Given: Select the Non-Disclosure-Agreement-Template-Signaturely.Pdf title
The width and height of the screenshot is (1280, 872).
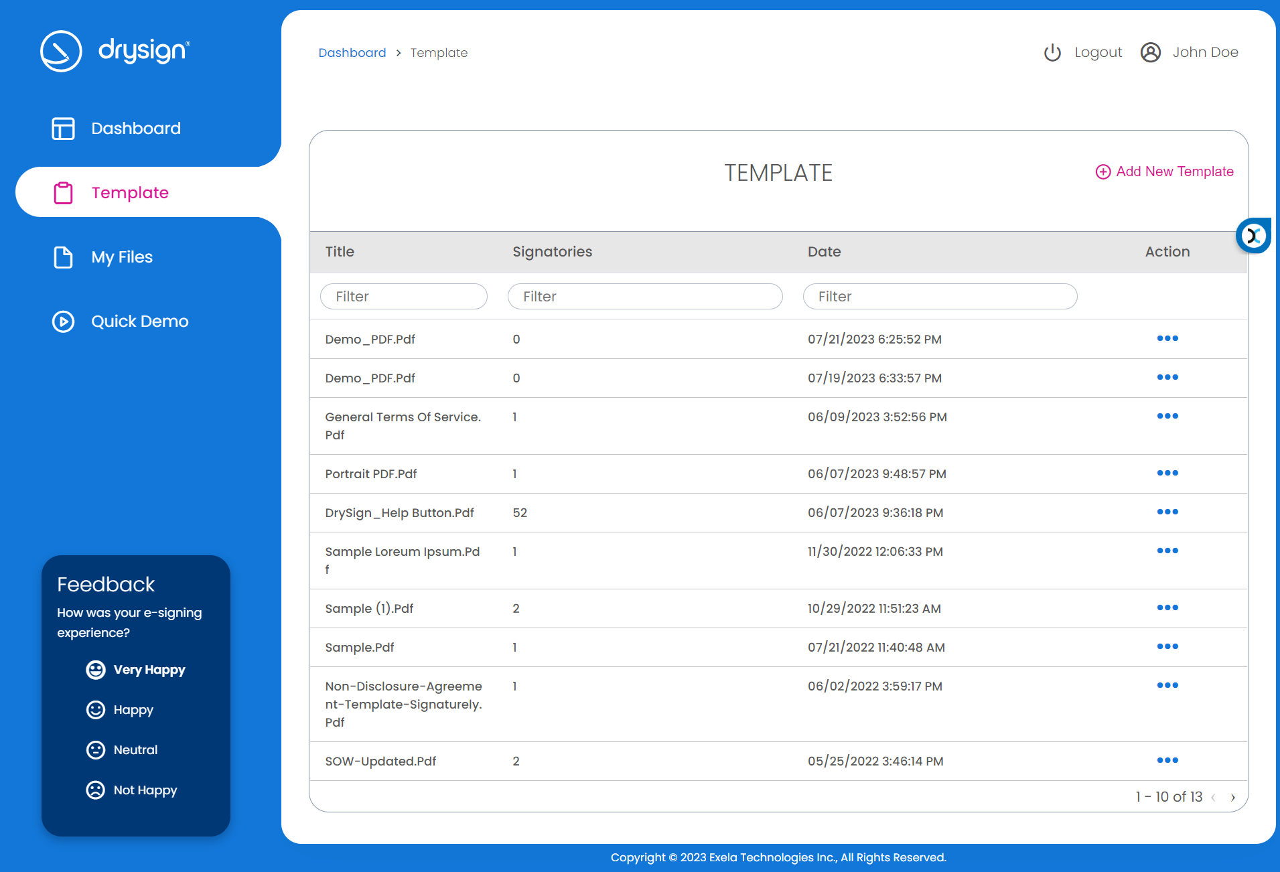Looking at the screenshot, I should (x=404, y=705).
